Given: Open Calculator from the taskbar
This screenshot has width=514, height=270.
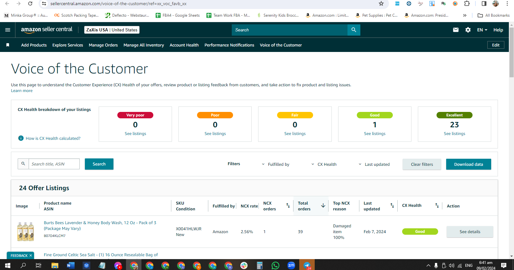Looking at the screenshot, I should (x=260, y=265).
